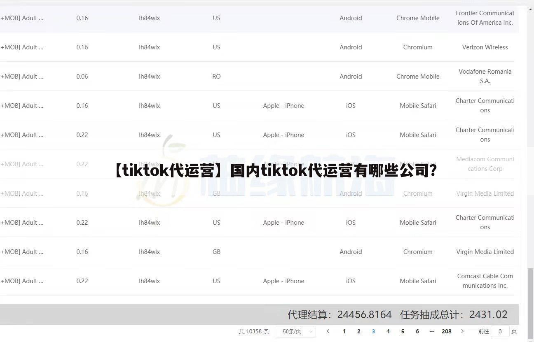The height and width of the screenshot is (342, 534).
Task: Click the Verizon Wireless carrier cell
Action: click(x=485, y=47)
